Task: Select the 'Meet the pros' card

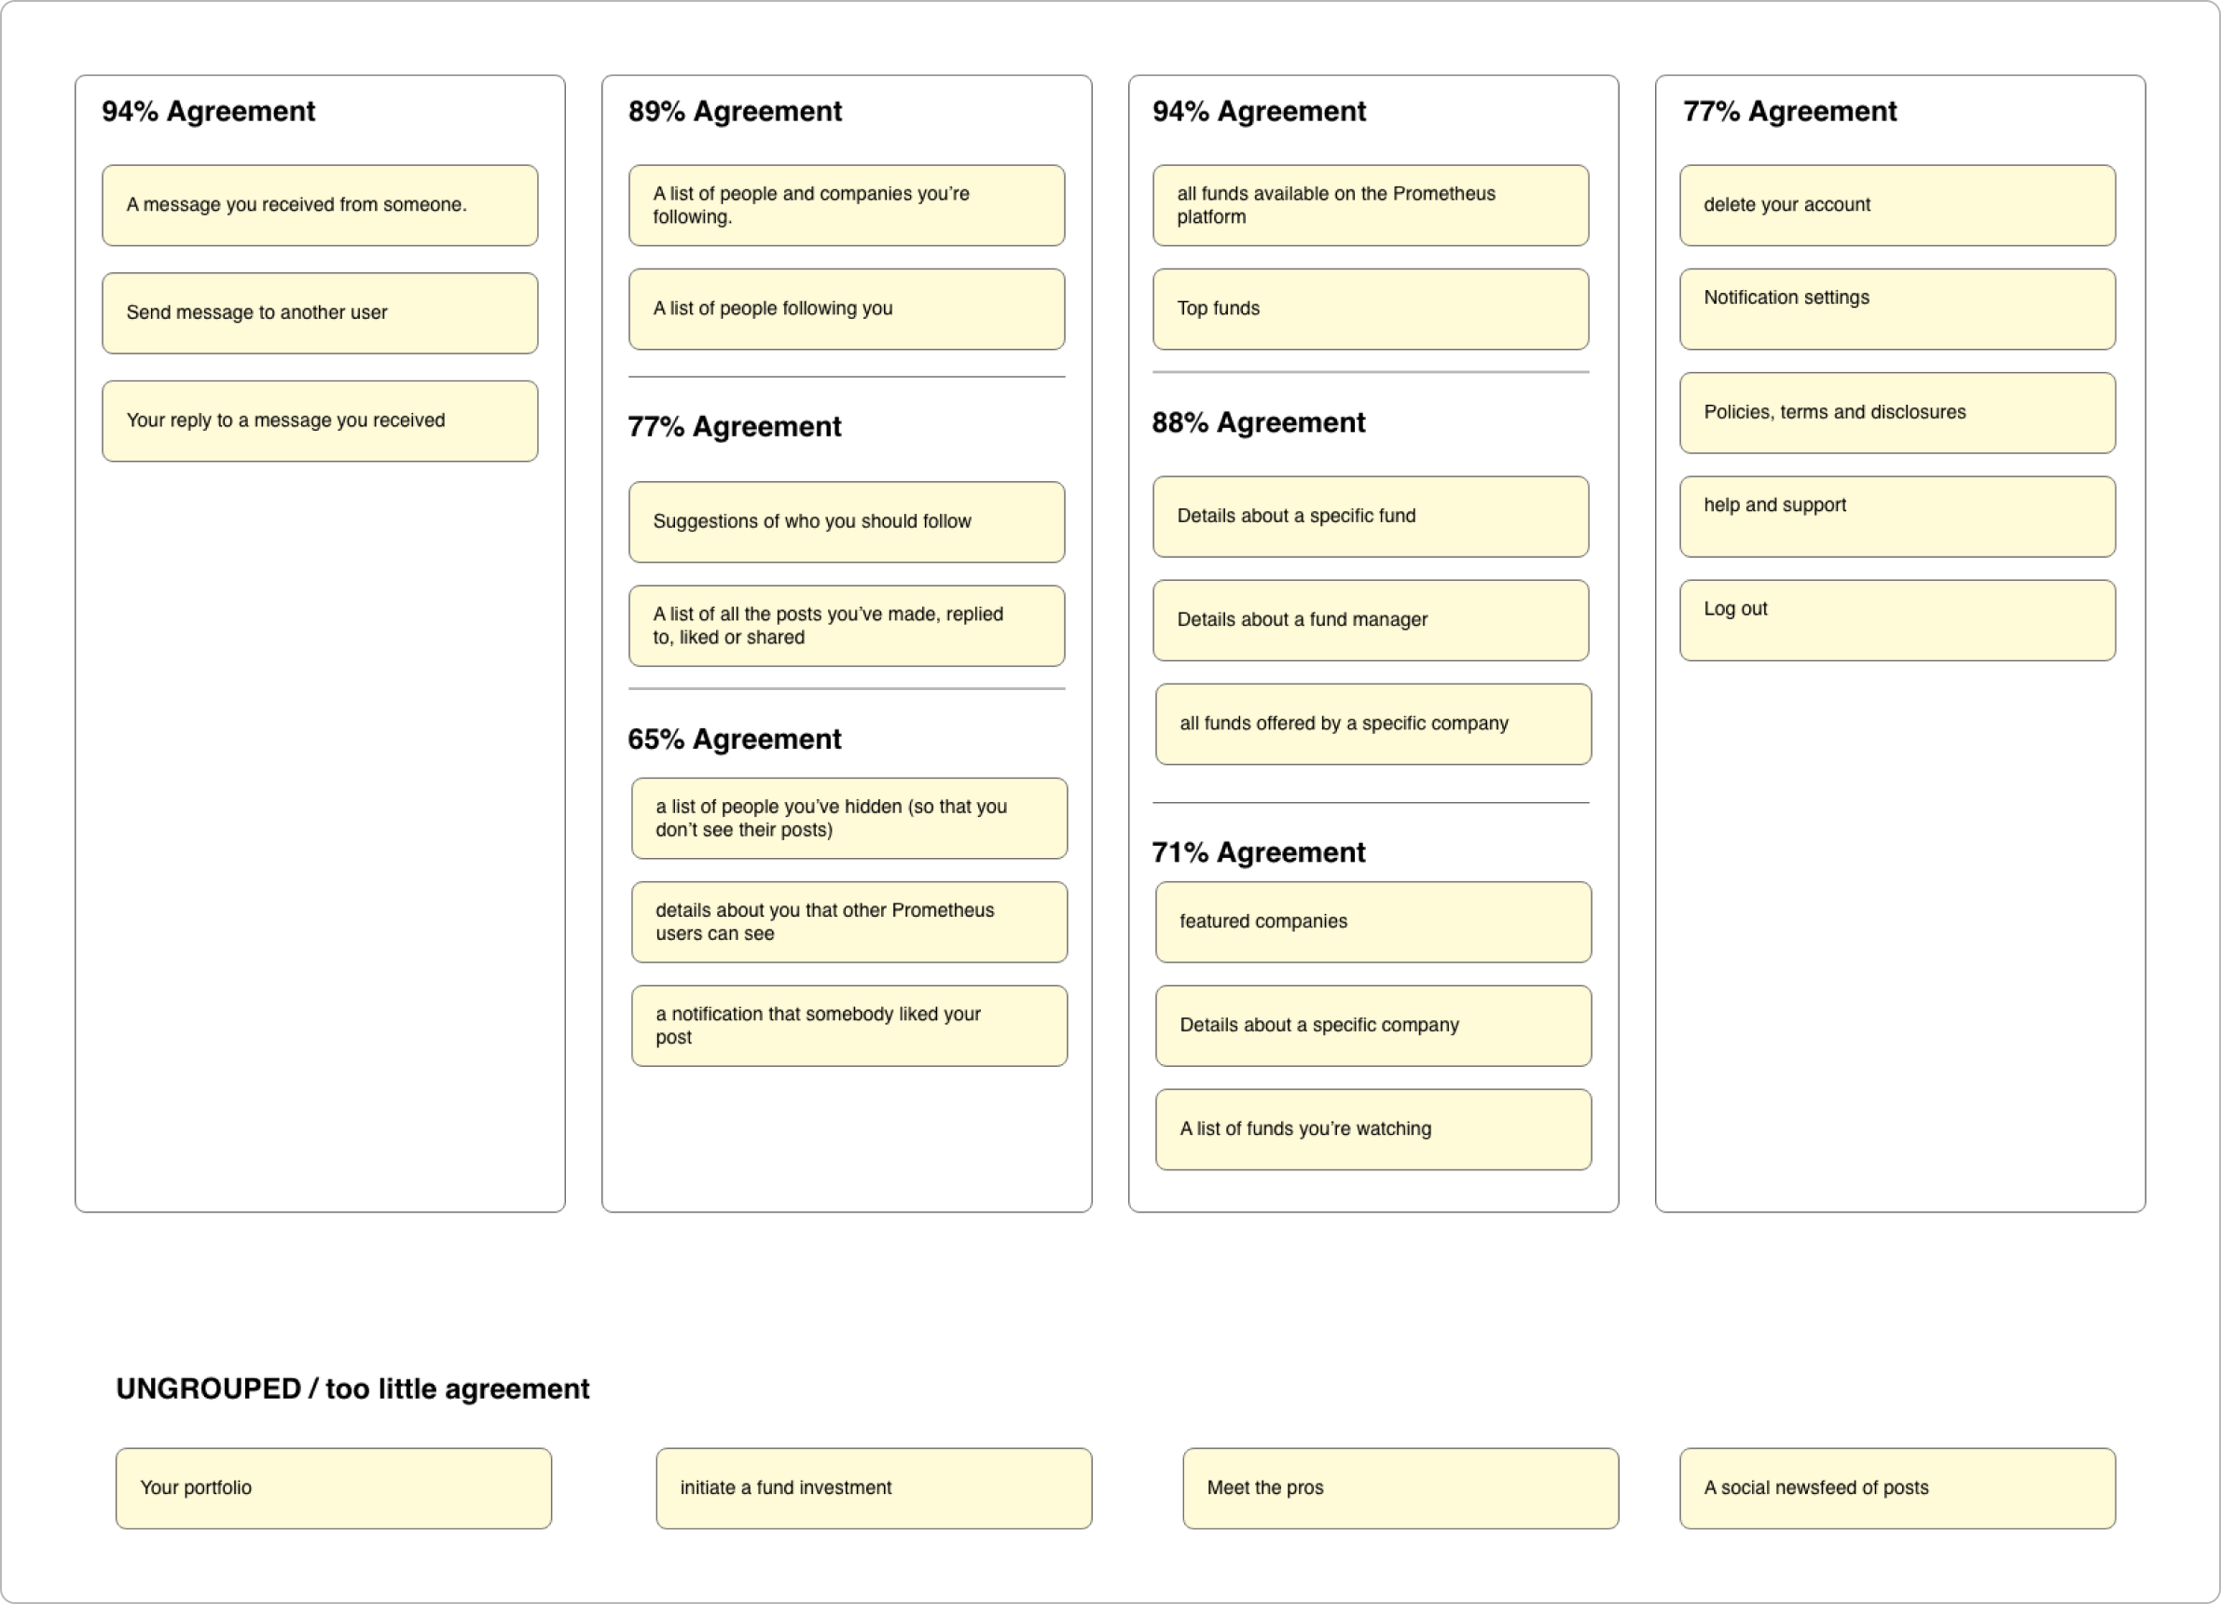Action: coord(1400,1488)
